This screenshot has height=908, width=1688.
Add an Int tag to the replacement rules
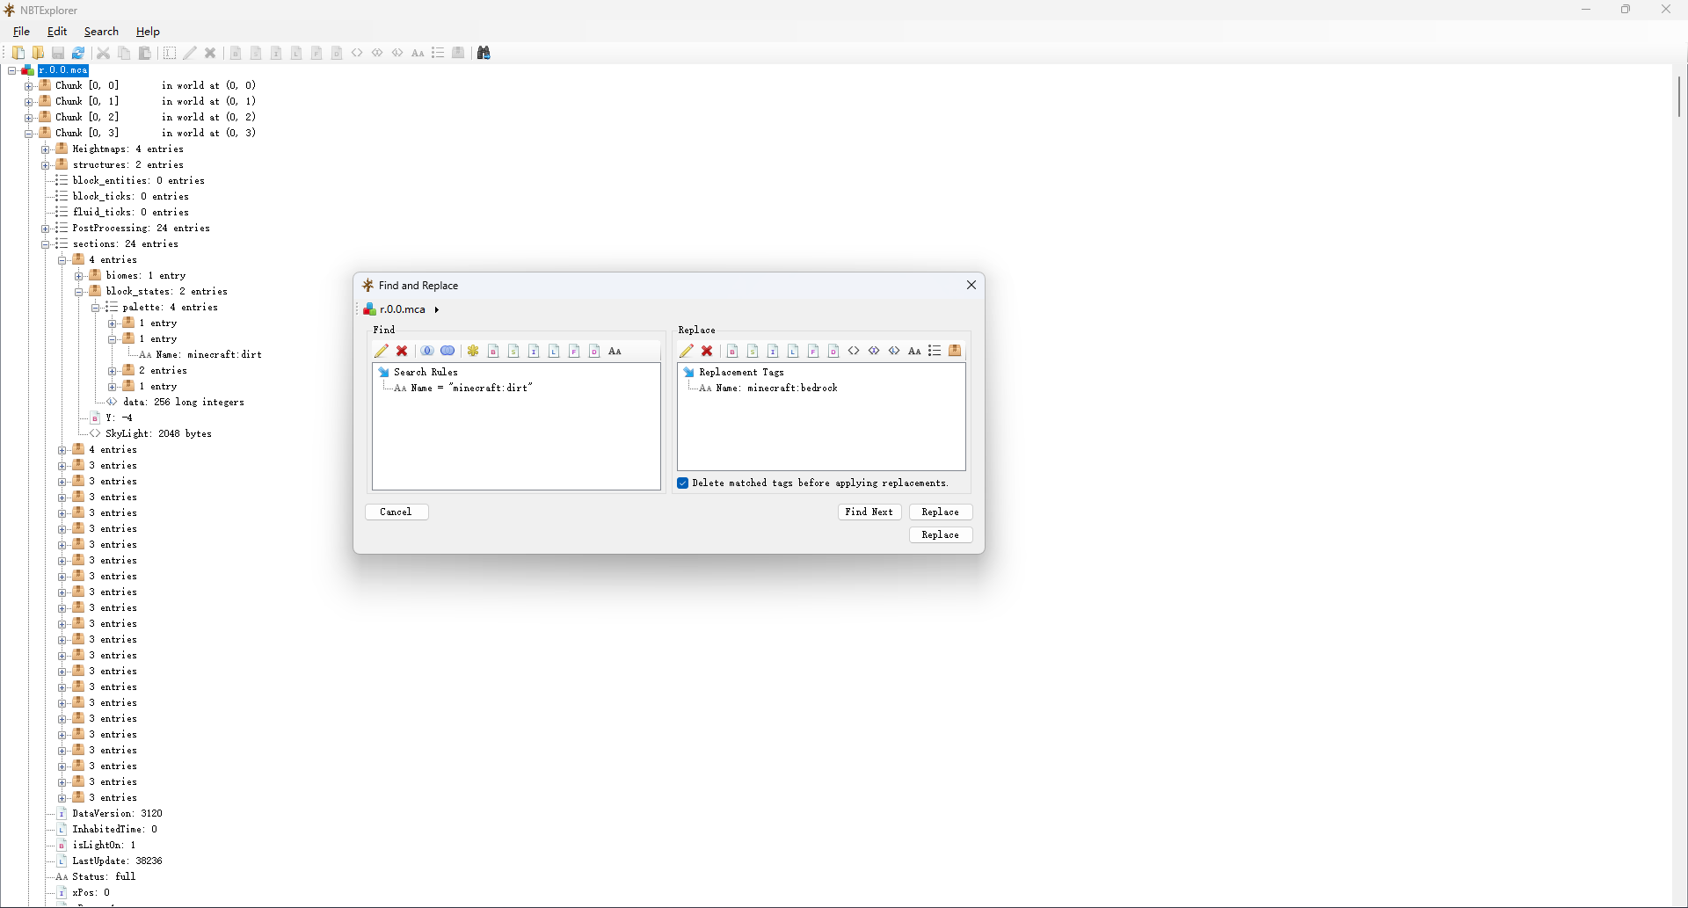tap(774, 351)
